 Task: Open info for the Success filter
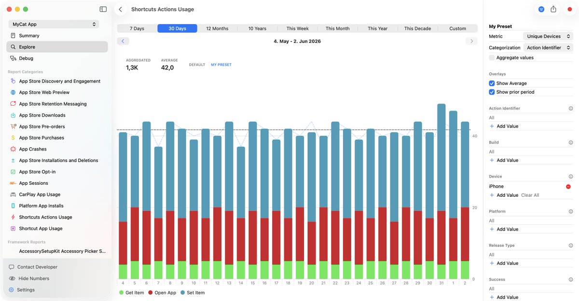click(x=571, y=279)
